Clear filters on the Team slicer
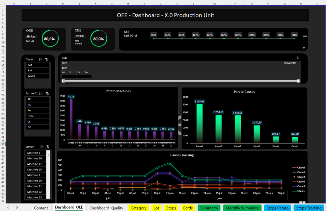This screenshot has height=211, width=326. coord(47,59)
